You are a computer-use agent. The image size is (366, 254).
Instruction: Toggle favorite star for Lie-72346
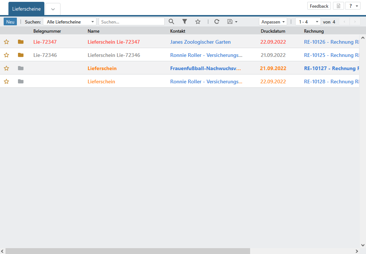[x=6, y=55]
